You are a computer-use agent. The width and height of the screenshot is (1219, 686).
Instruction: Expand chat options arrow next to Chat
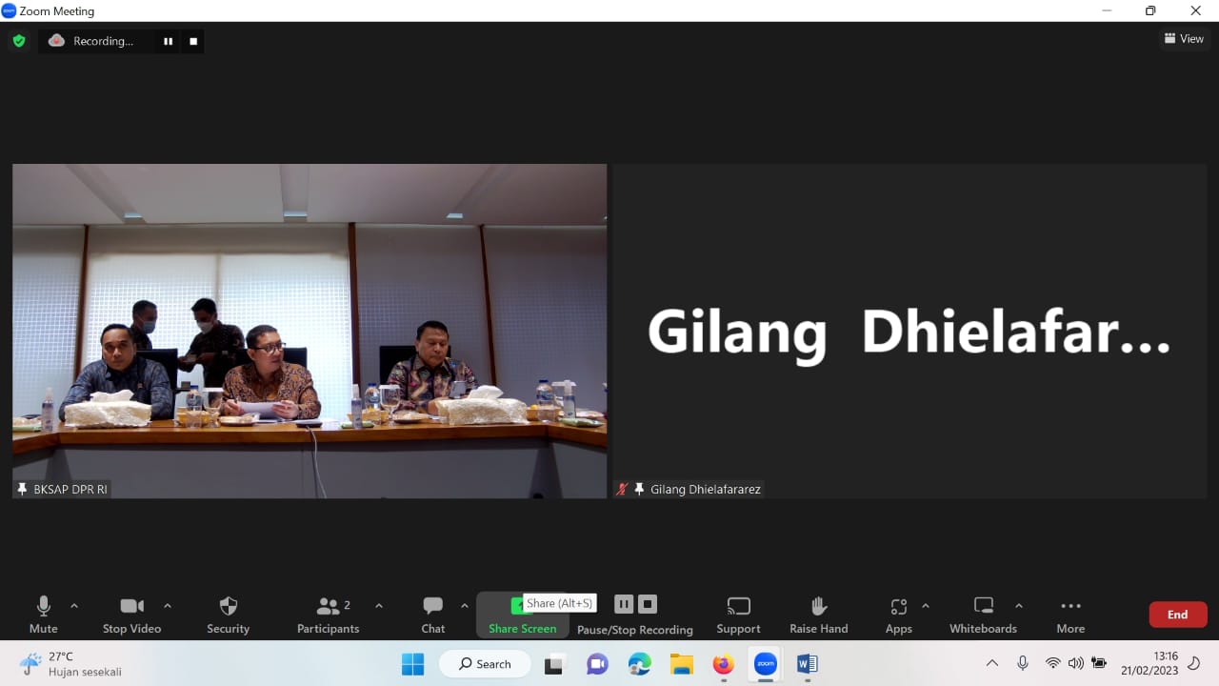click(465, 606)
